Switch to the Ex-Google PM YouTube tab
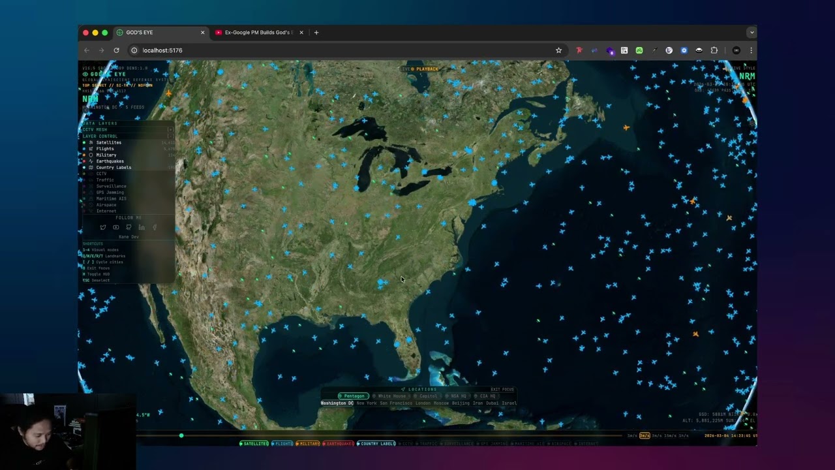 point(259,33)
